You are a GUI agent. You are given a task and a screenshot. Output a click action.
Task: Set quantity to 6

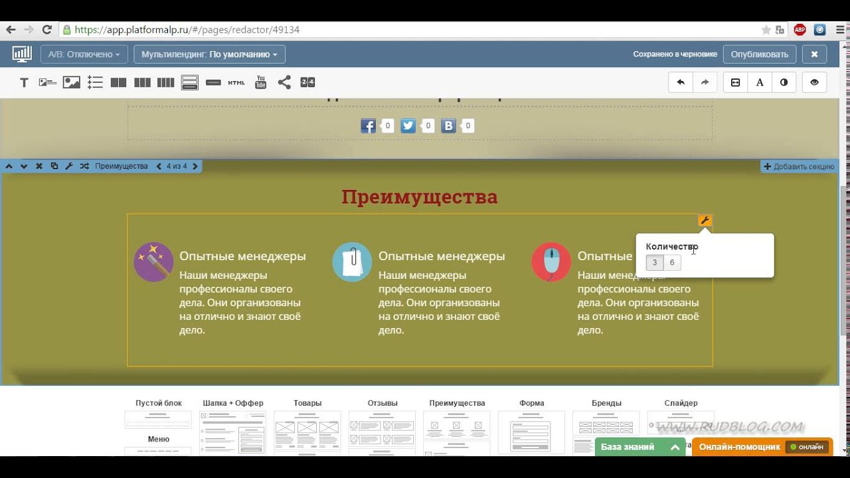tap(672, 263)
